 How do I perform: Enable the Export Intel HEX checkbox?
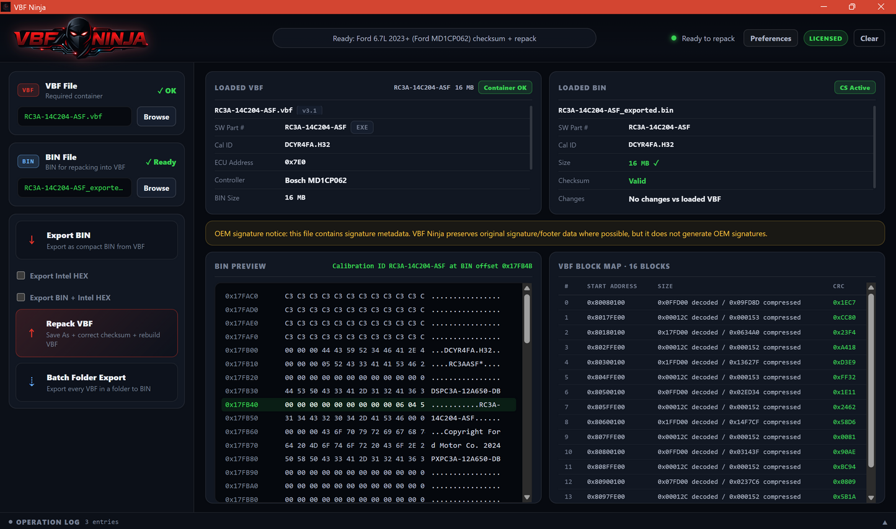21,275
